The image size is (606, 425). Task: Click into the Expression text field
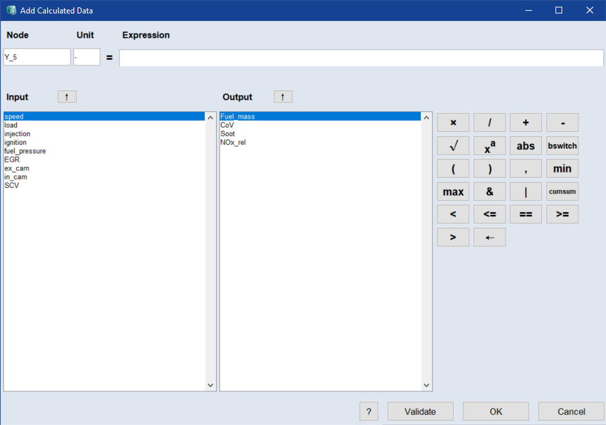(x=361, y=58)
